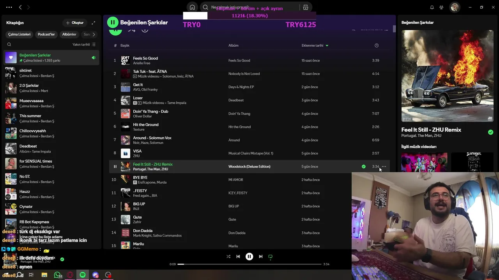Open Opera browser in taskbar

coord(70,275)
